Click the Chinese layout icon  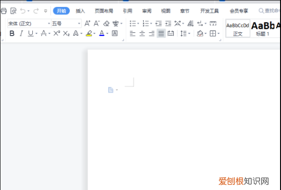point(177,23)
